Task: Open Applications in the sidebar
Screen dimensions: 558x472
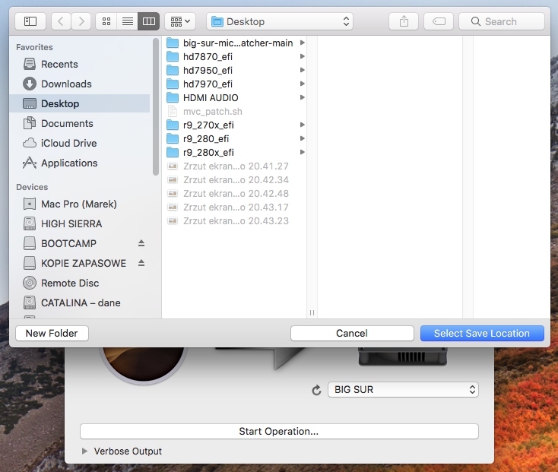Action: point(80,163)
